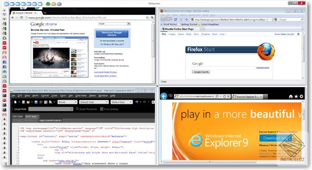Click the open folder icon in Expression Web

(x=28, y=102)
